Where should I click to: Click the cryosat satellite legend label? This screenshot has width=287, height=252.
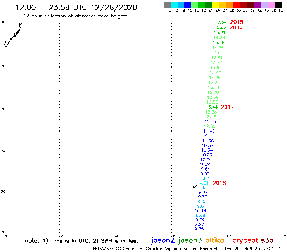tap(246, 240)
